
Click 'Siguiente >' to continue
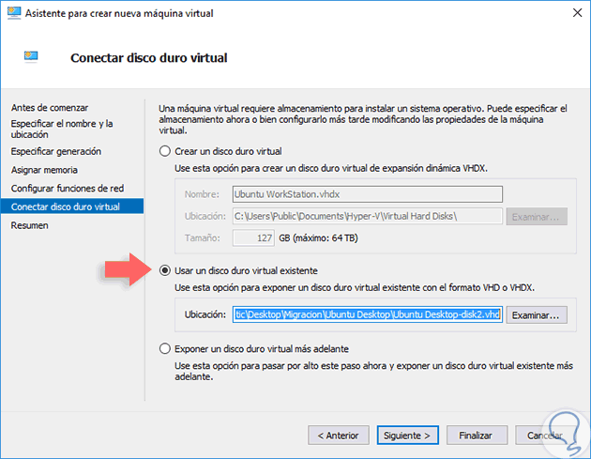click(406, 436)
